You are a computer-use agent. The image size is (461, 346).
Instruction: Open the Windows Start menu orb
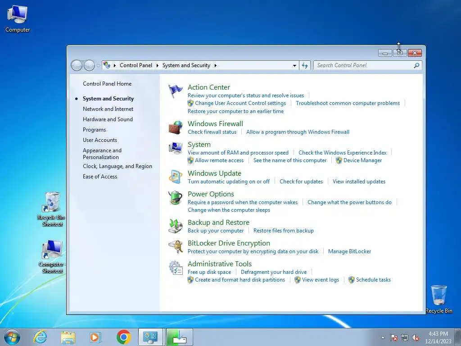12,337
